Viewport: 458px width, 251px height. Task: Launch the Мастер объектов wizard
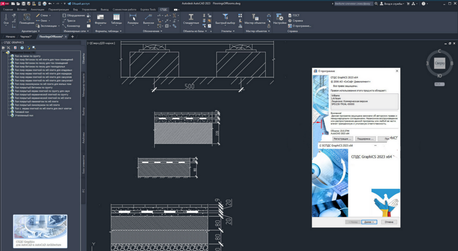pos(255,19)
